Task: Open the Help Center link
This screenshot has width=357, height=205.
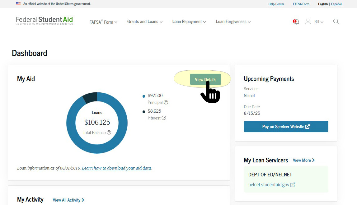Action: 276,4
